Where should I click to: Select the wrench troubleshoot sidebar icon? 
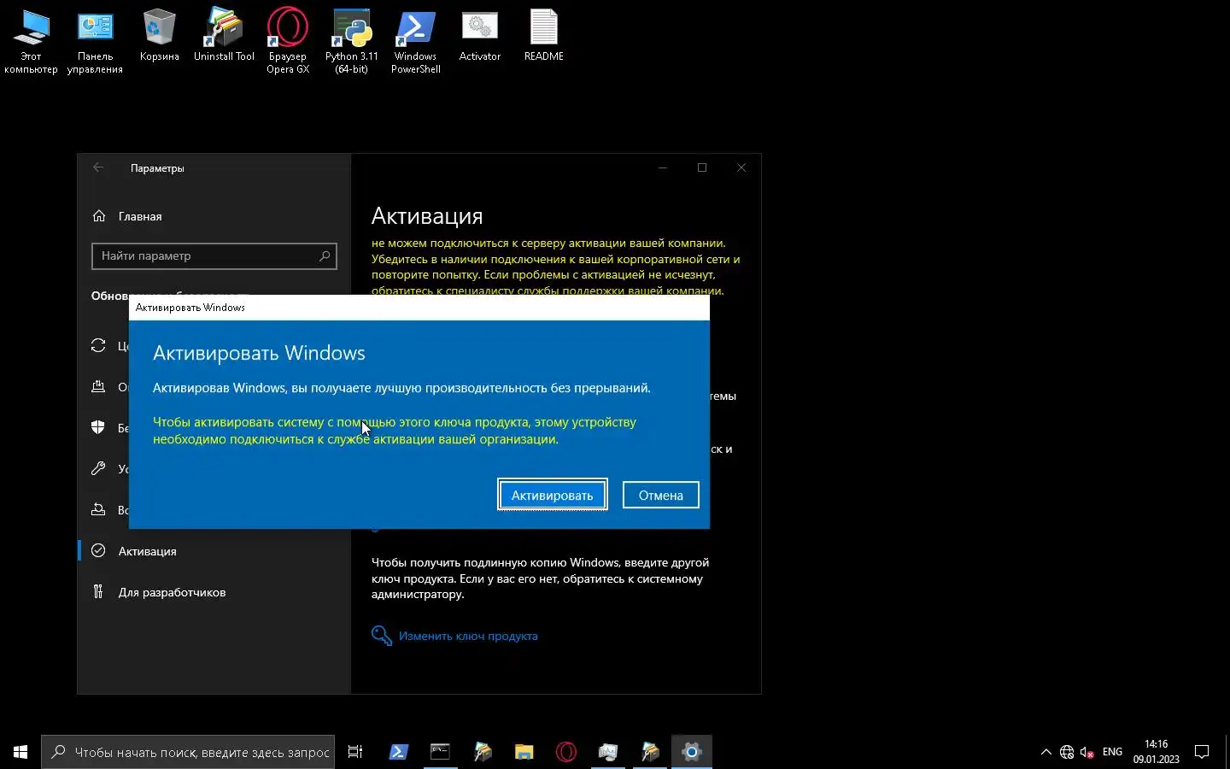click(x=98, y=468)
